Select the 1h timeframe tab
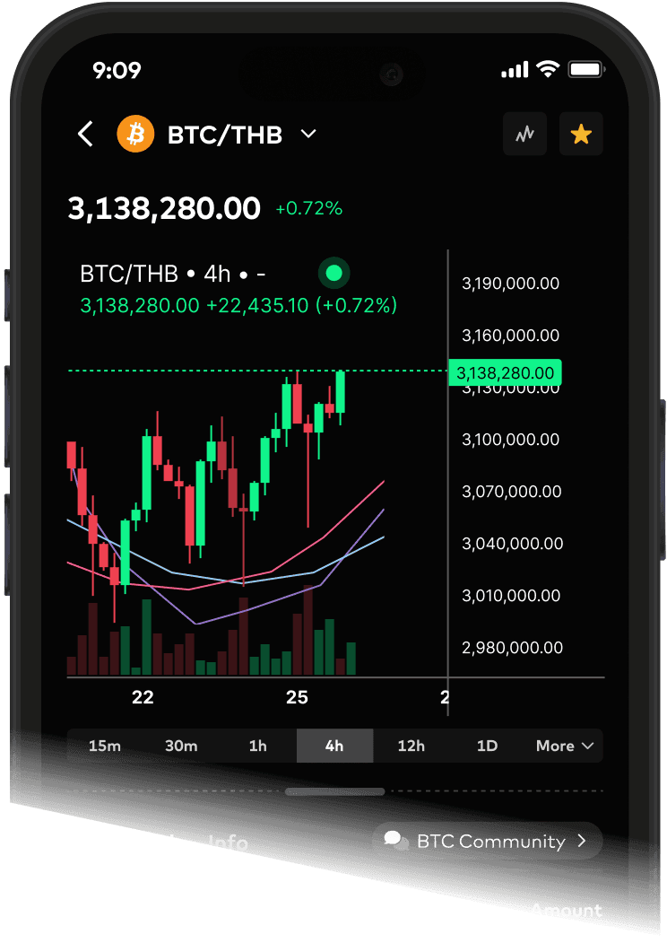The height and width of the screenshot is (943, 667). (x=258, y=746)
